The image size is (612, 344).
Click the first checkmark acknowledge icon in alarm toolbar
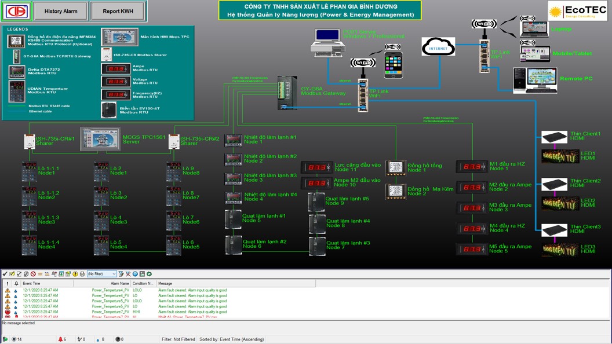pos(5,274)
